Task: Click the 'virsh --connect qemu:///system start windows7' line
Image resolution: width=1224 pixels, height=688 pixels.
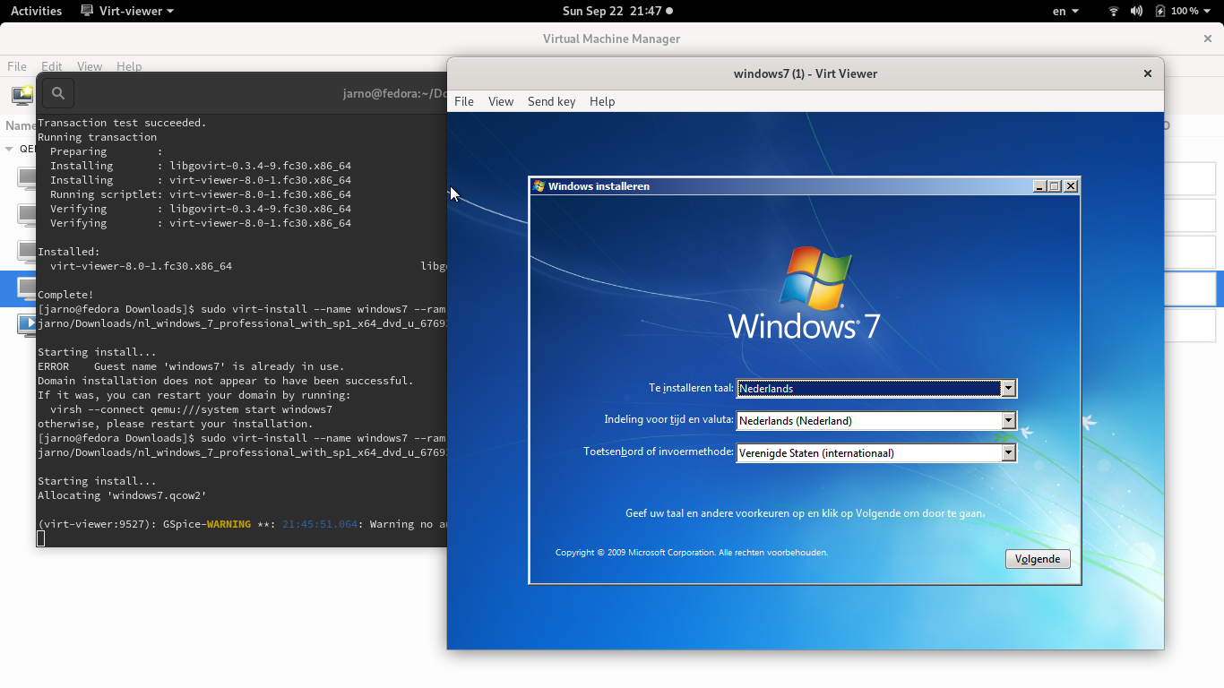Action: 191,409
